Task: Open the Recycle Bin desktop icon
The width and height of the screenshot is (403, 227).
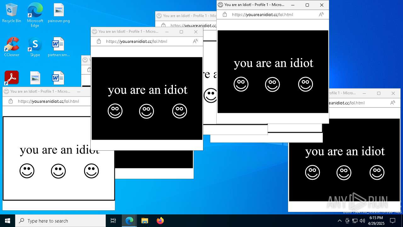Action: pyautogui.click(x=12, y=13)
